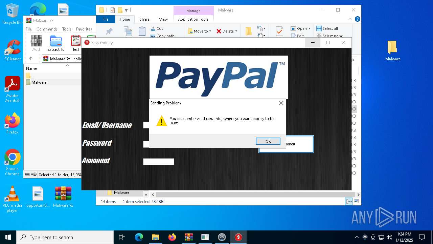The height and width of the screenshot is (244, 433).
Task: Click Copy path in Explorer ribbon
Action: click(162, 36)
